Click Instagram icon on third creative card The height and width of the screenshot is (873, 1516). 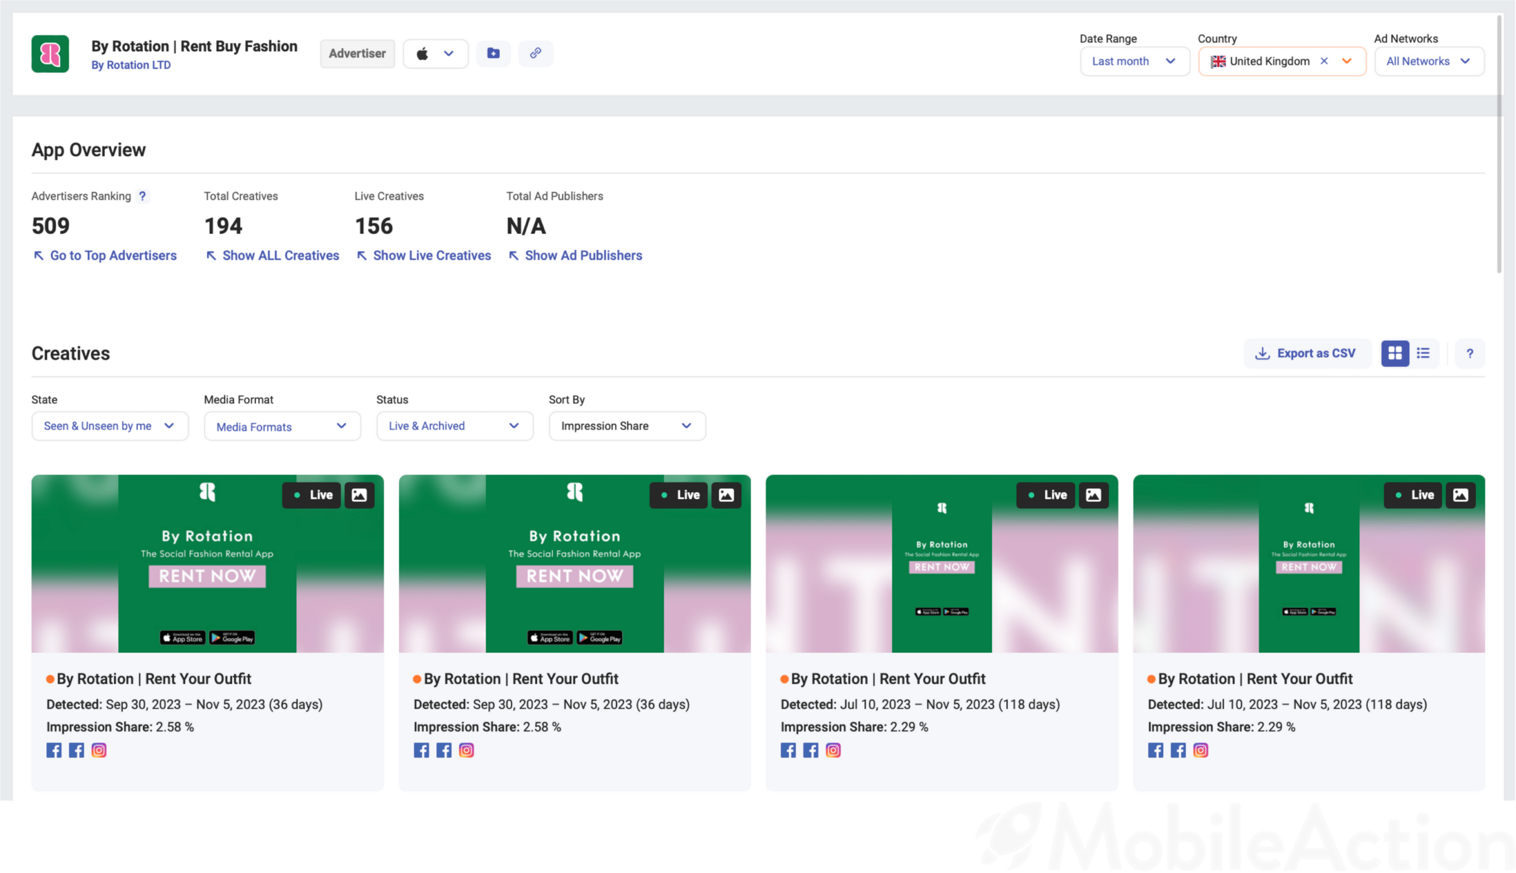833,750
